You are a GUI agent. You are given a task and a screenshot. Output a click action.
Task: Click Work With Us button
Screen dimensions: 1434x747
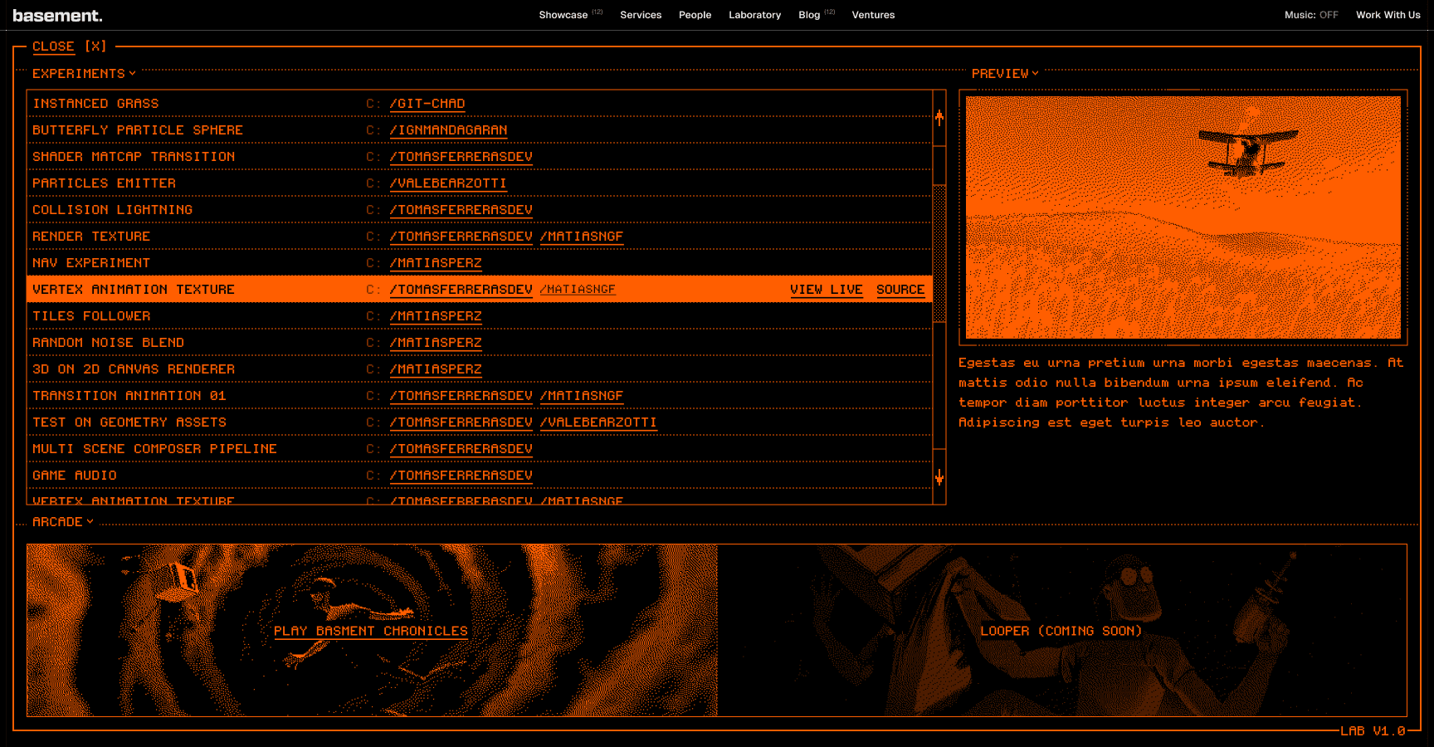pyautogui.click(x=1388, y=15)
